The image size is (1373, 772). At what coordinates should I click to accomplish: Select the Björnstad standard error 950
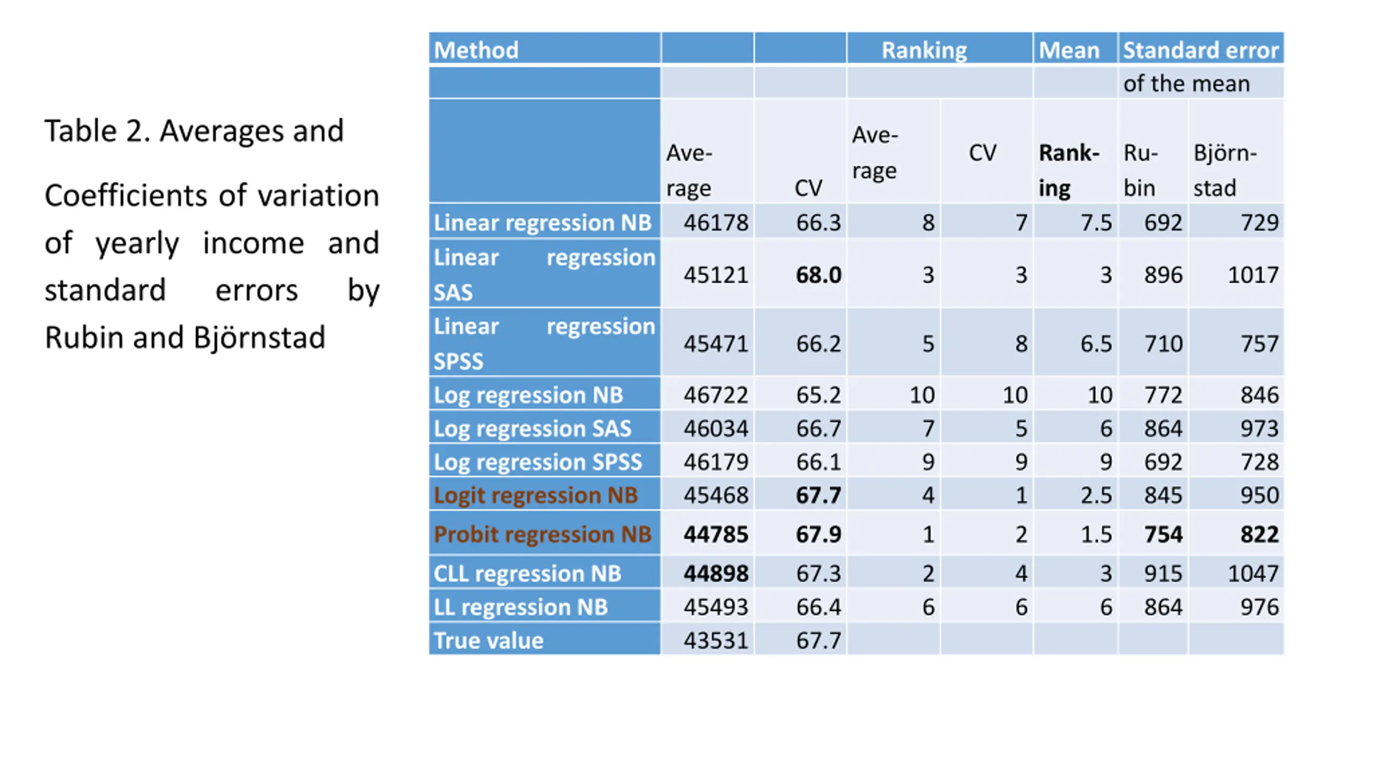(1260, 494)
